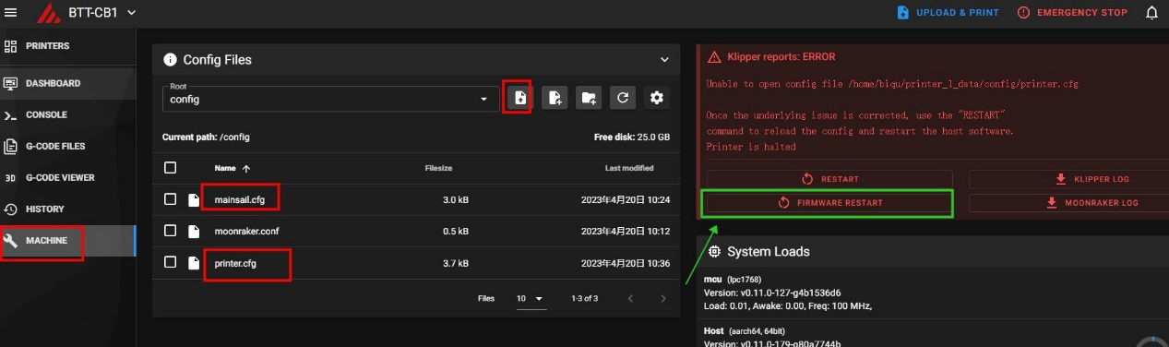Image resolution: width=1169 pixels, height=347 pixels.
Task: Click the create new file icon
Action: point(555,97)
